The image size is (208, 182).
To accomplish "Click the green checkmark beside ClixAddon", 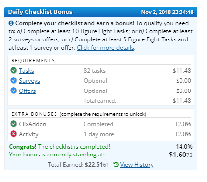I will pos(14,124).
